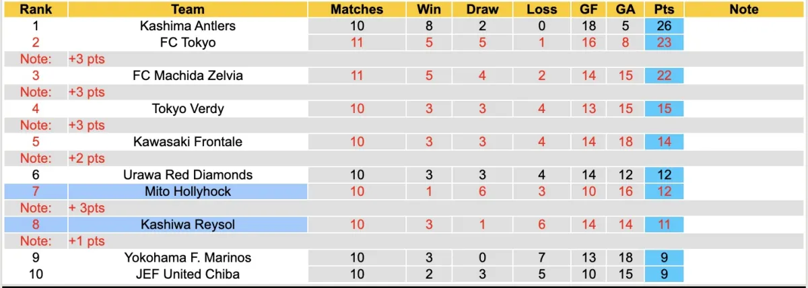Click the Yokohama F. Marinos team cell

(188, 257)
